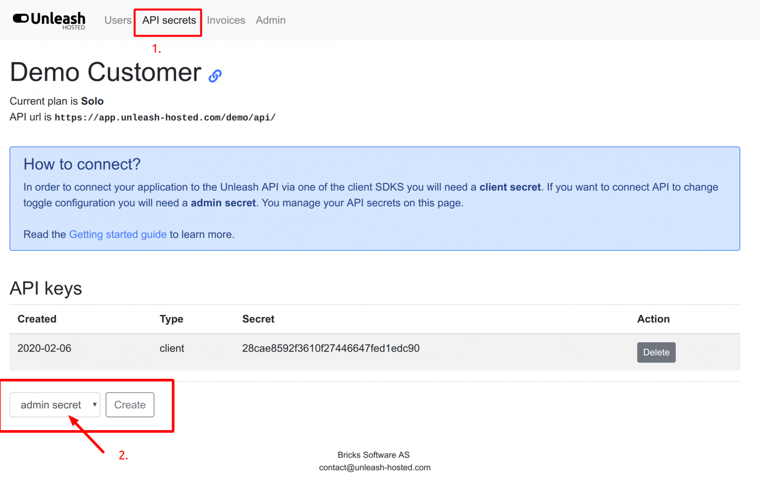Switch to the Users tab
760x491 pixels.
[118, 20]
